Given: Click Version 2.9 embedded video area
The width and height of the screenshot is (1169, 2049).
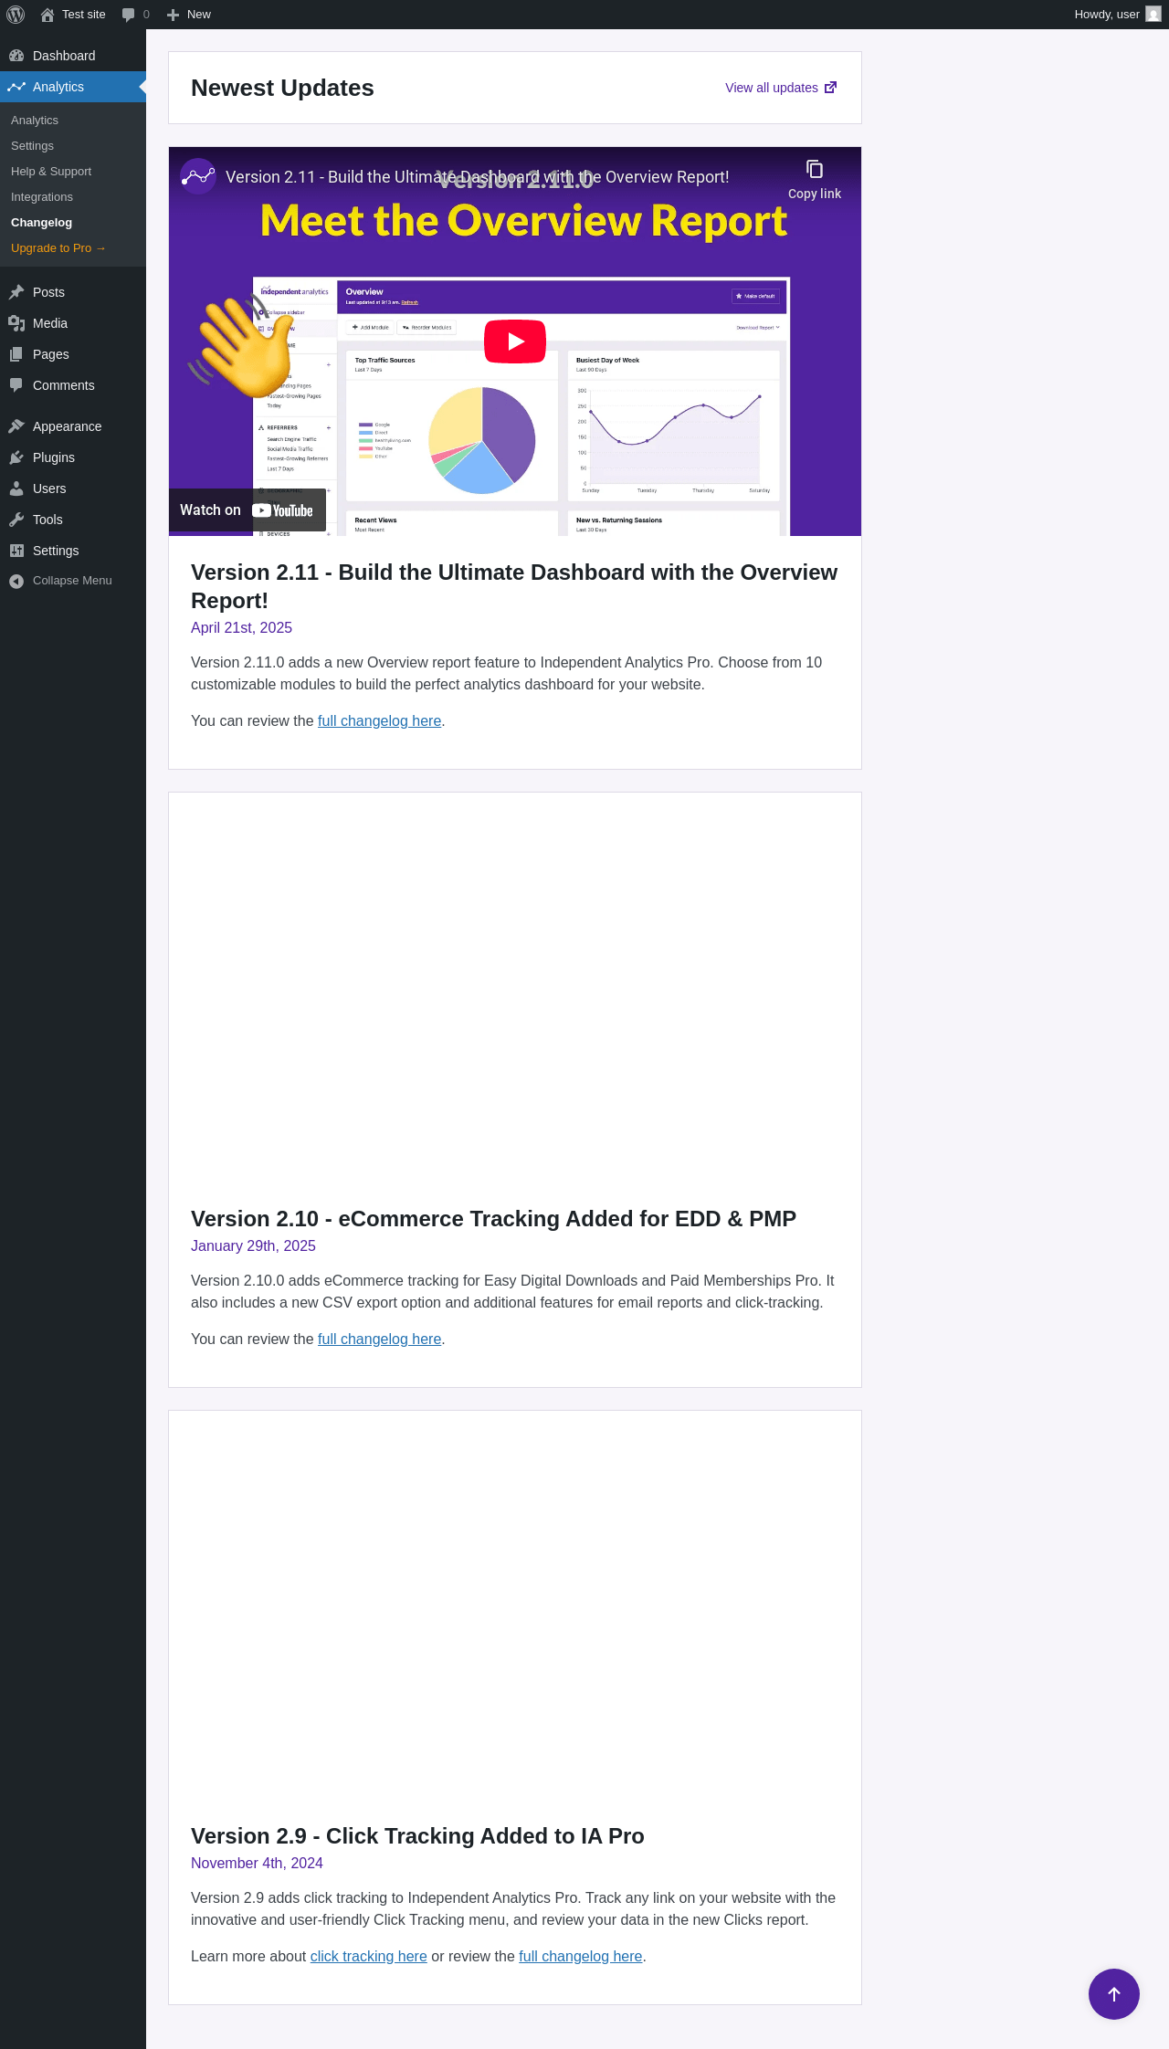Looking at the screenshot, I should coord(515,1605).
